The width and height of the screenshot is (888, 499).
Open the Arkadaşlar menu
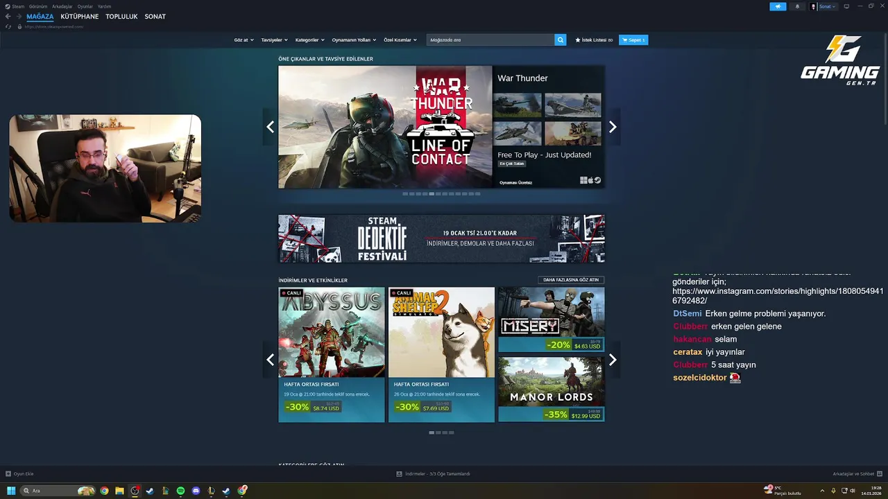pos(62,6)
